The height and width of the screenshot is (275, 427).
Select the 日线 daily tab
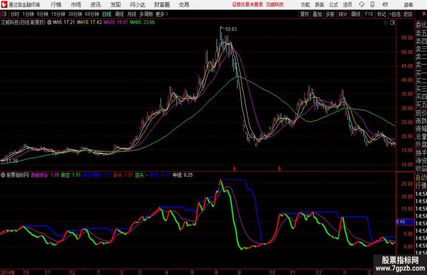click(x=107, y=14)
